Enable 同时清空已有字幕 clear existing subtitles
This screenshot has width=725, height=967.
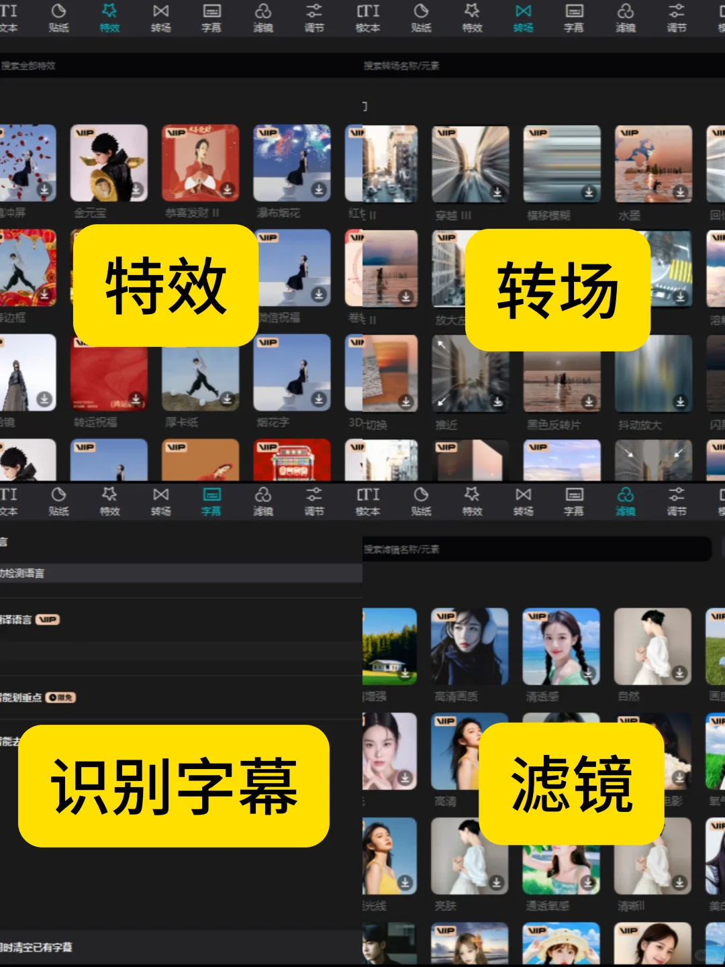(40, 949)
